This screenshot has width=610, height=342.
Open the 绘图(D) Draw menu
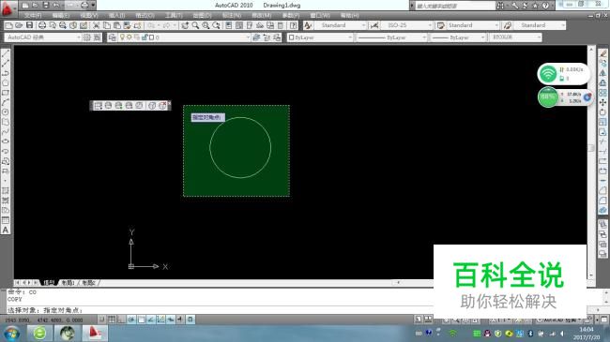202,15
